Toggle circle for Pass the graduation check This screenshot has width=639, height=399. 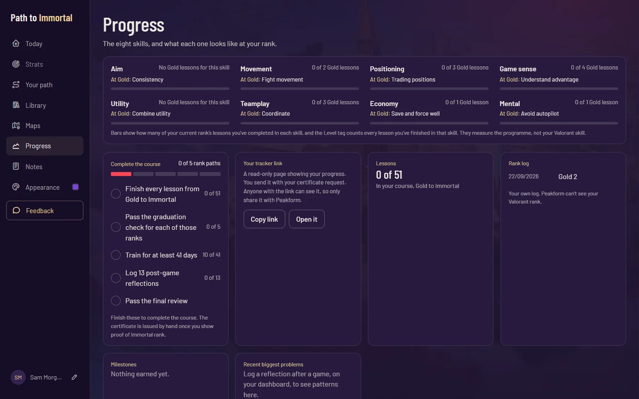[116, 227]
